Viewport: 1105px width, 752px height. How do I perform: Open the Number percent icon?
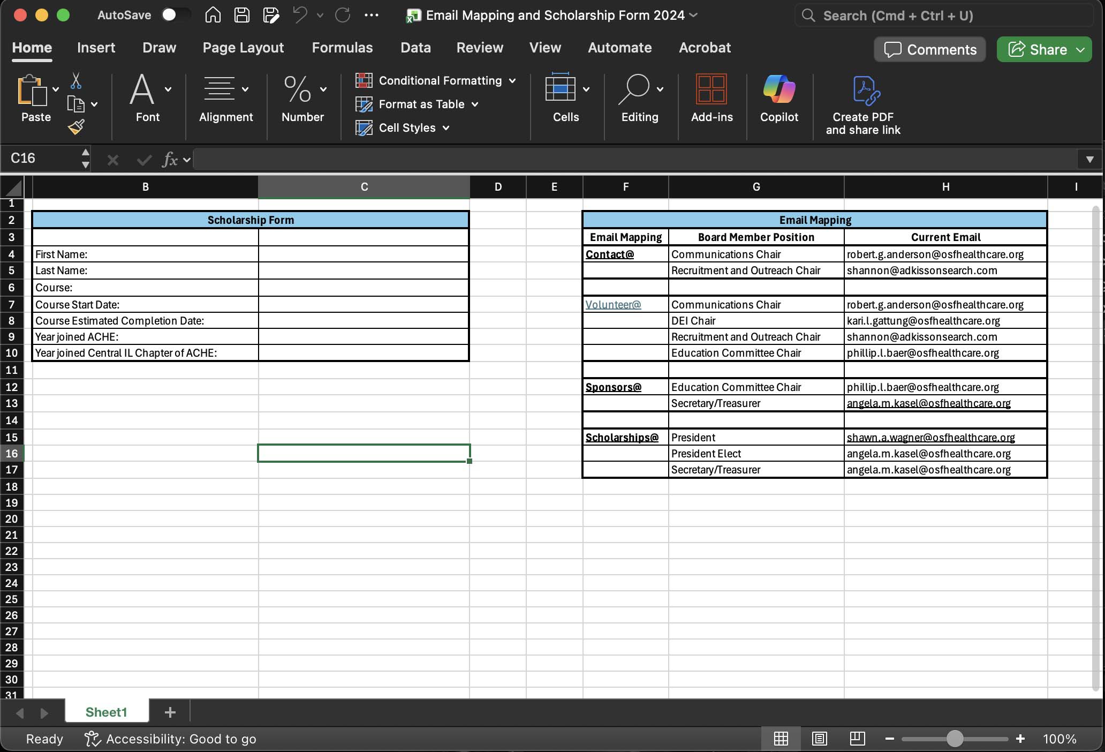[x=297, y=89]
